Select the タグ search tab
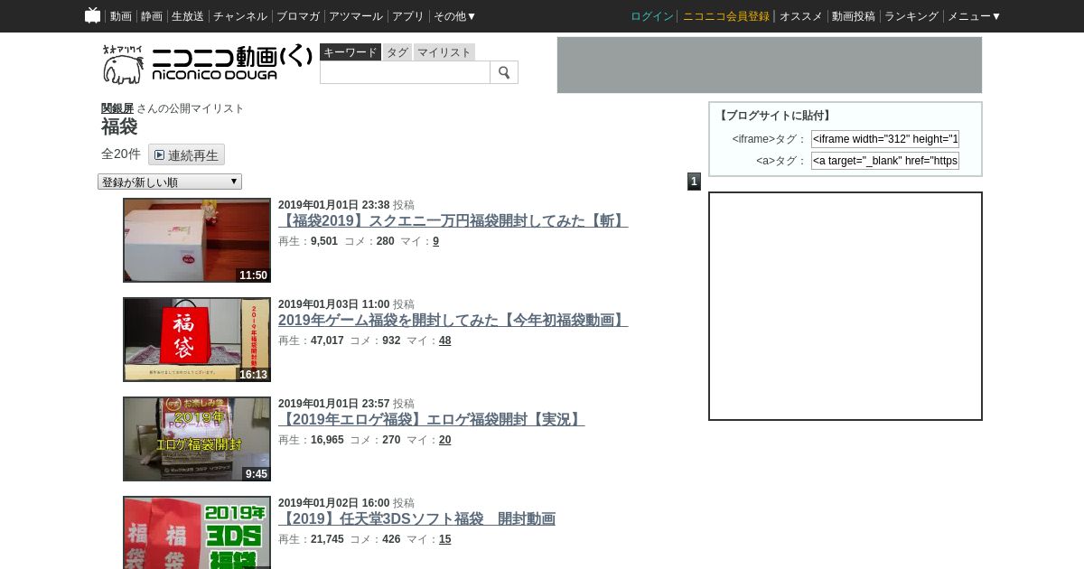This screenshot has height=569, width=1084. (397, 52)
